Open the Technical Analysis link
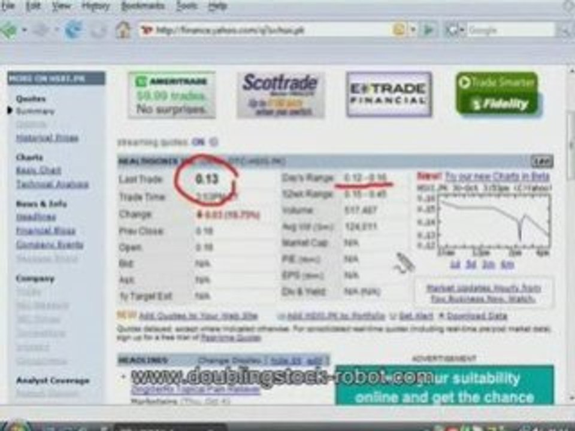This screenshot has width=575, height=431. click(52, 184)
